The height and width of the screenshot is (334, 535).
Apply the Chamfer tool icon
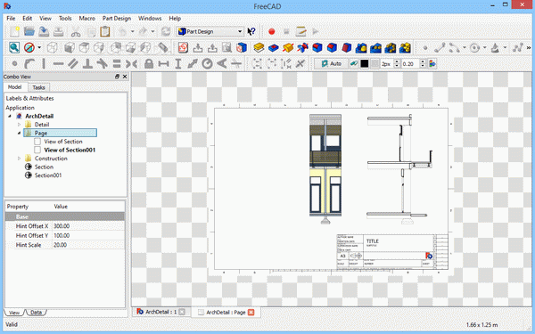[332, 48]
